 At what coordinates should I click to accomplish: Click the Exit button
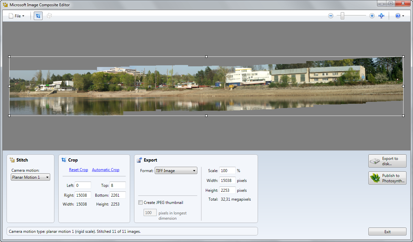[x=387, y=232]
